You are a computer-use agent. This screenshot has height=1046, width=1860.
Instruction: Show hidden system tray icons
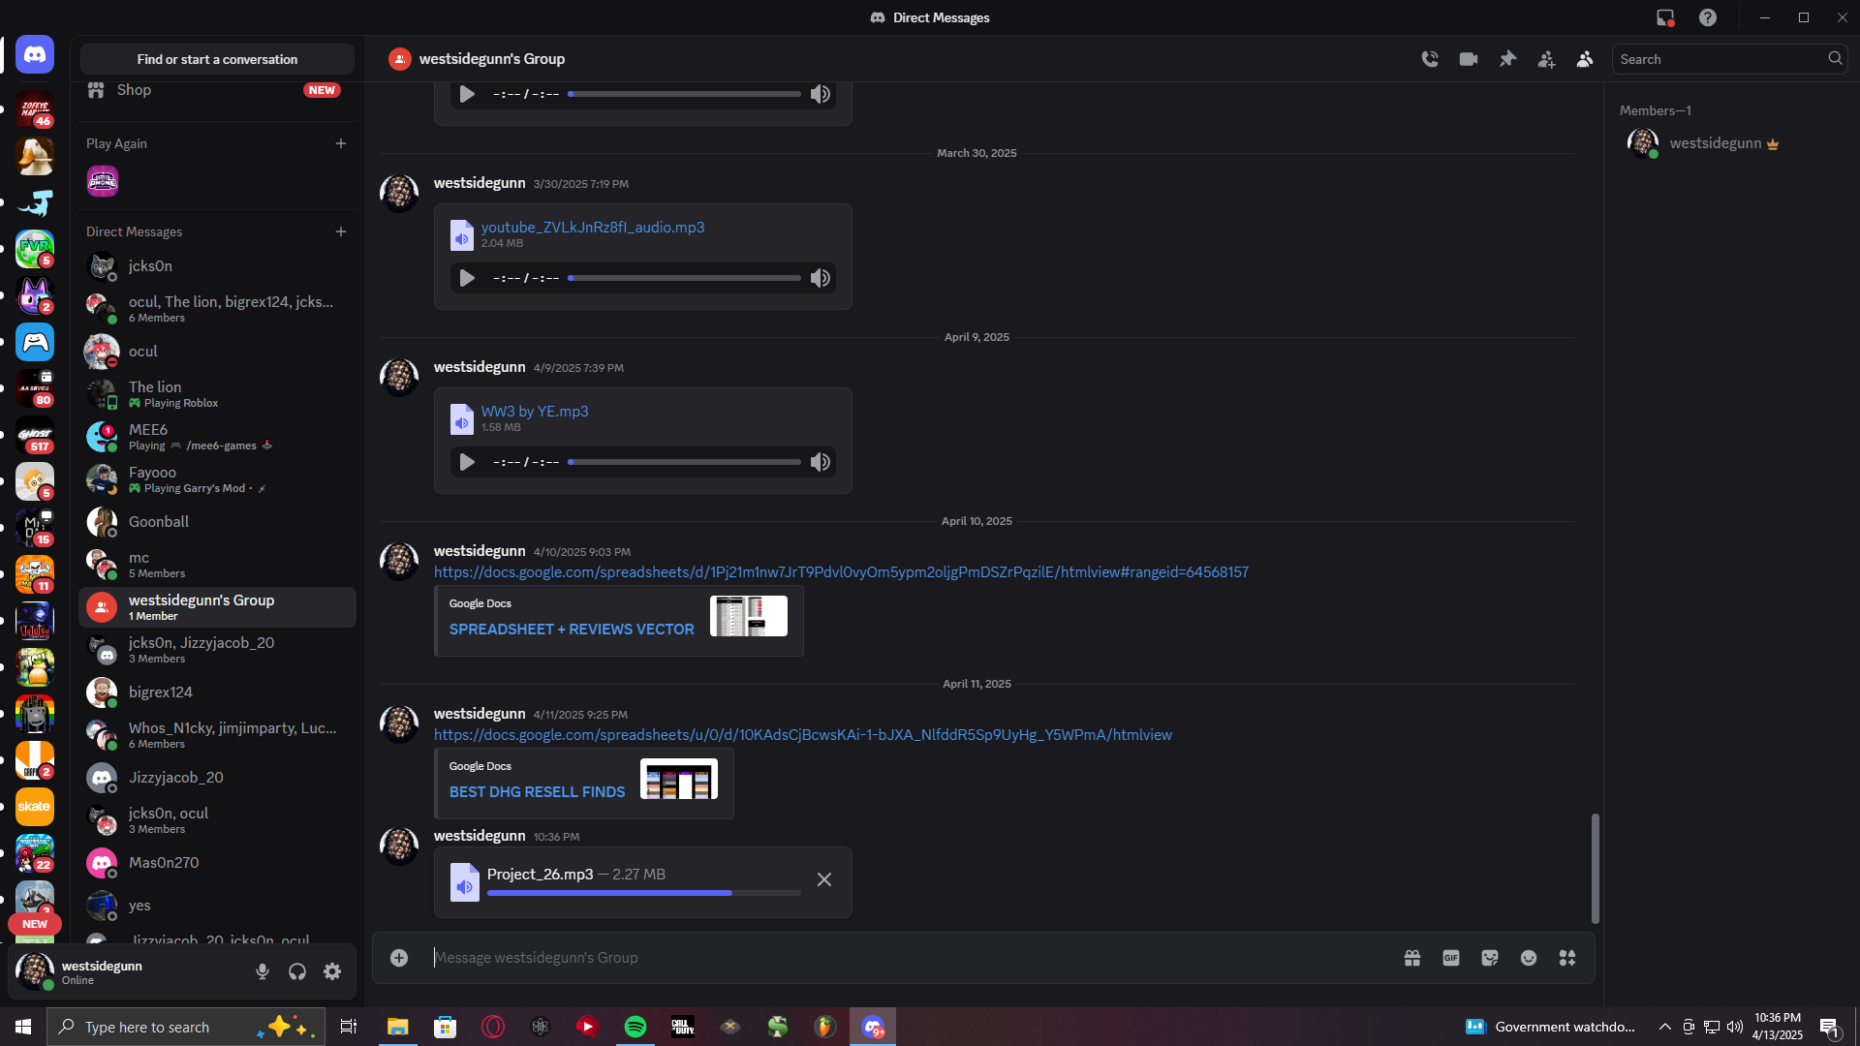click(x=1664, y=1027)
